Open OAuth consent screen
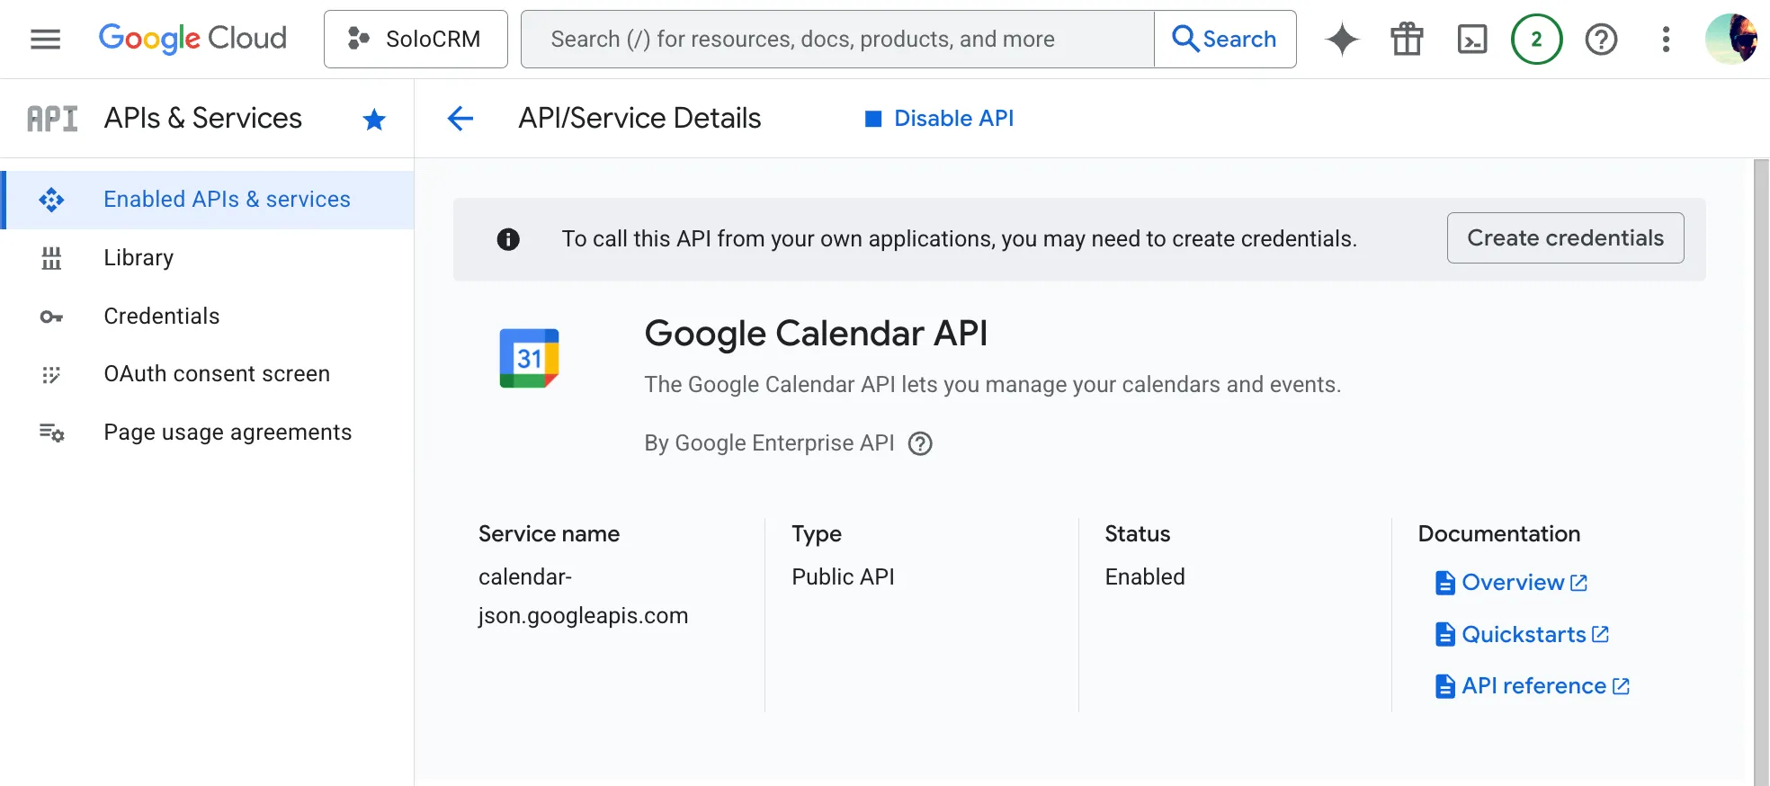 [x=208, y=374]
